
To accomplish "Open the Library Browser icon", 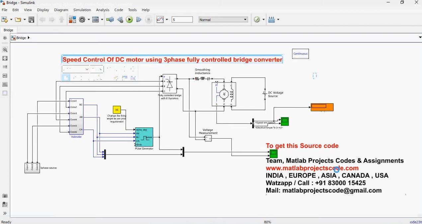I will pyautogui.click(x=72, y=20).
